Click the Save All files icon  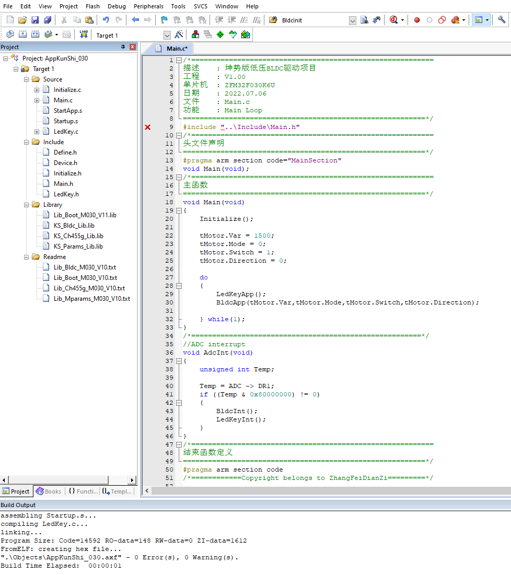[48, 20]
